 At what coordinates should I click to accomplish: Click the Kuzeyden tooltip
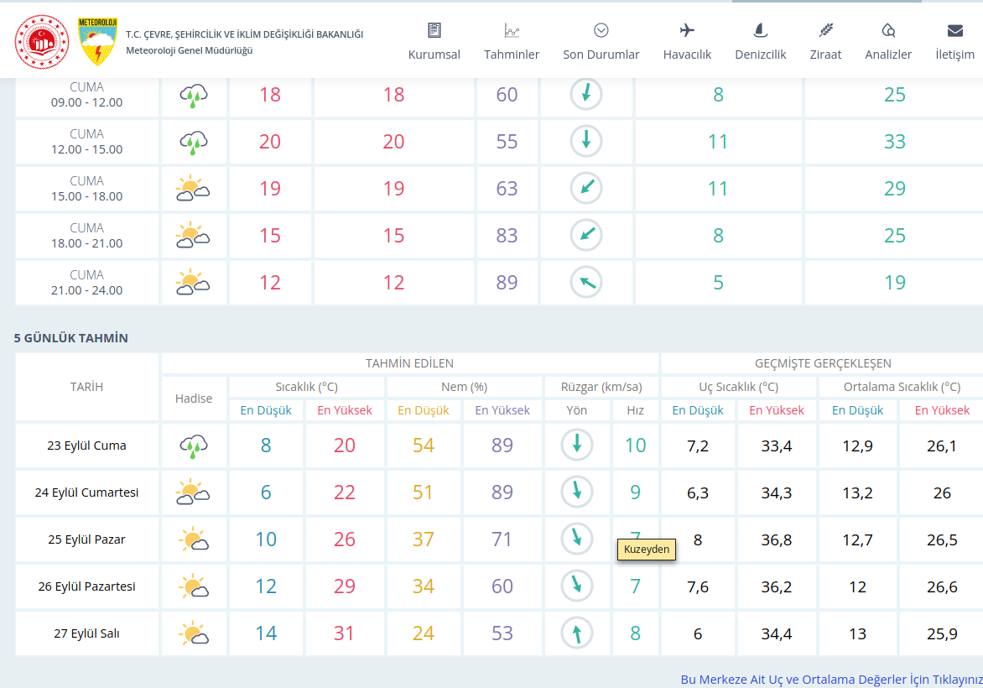click(x=647, y=550)
